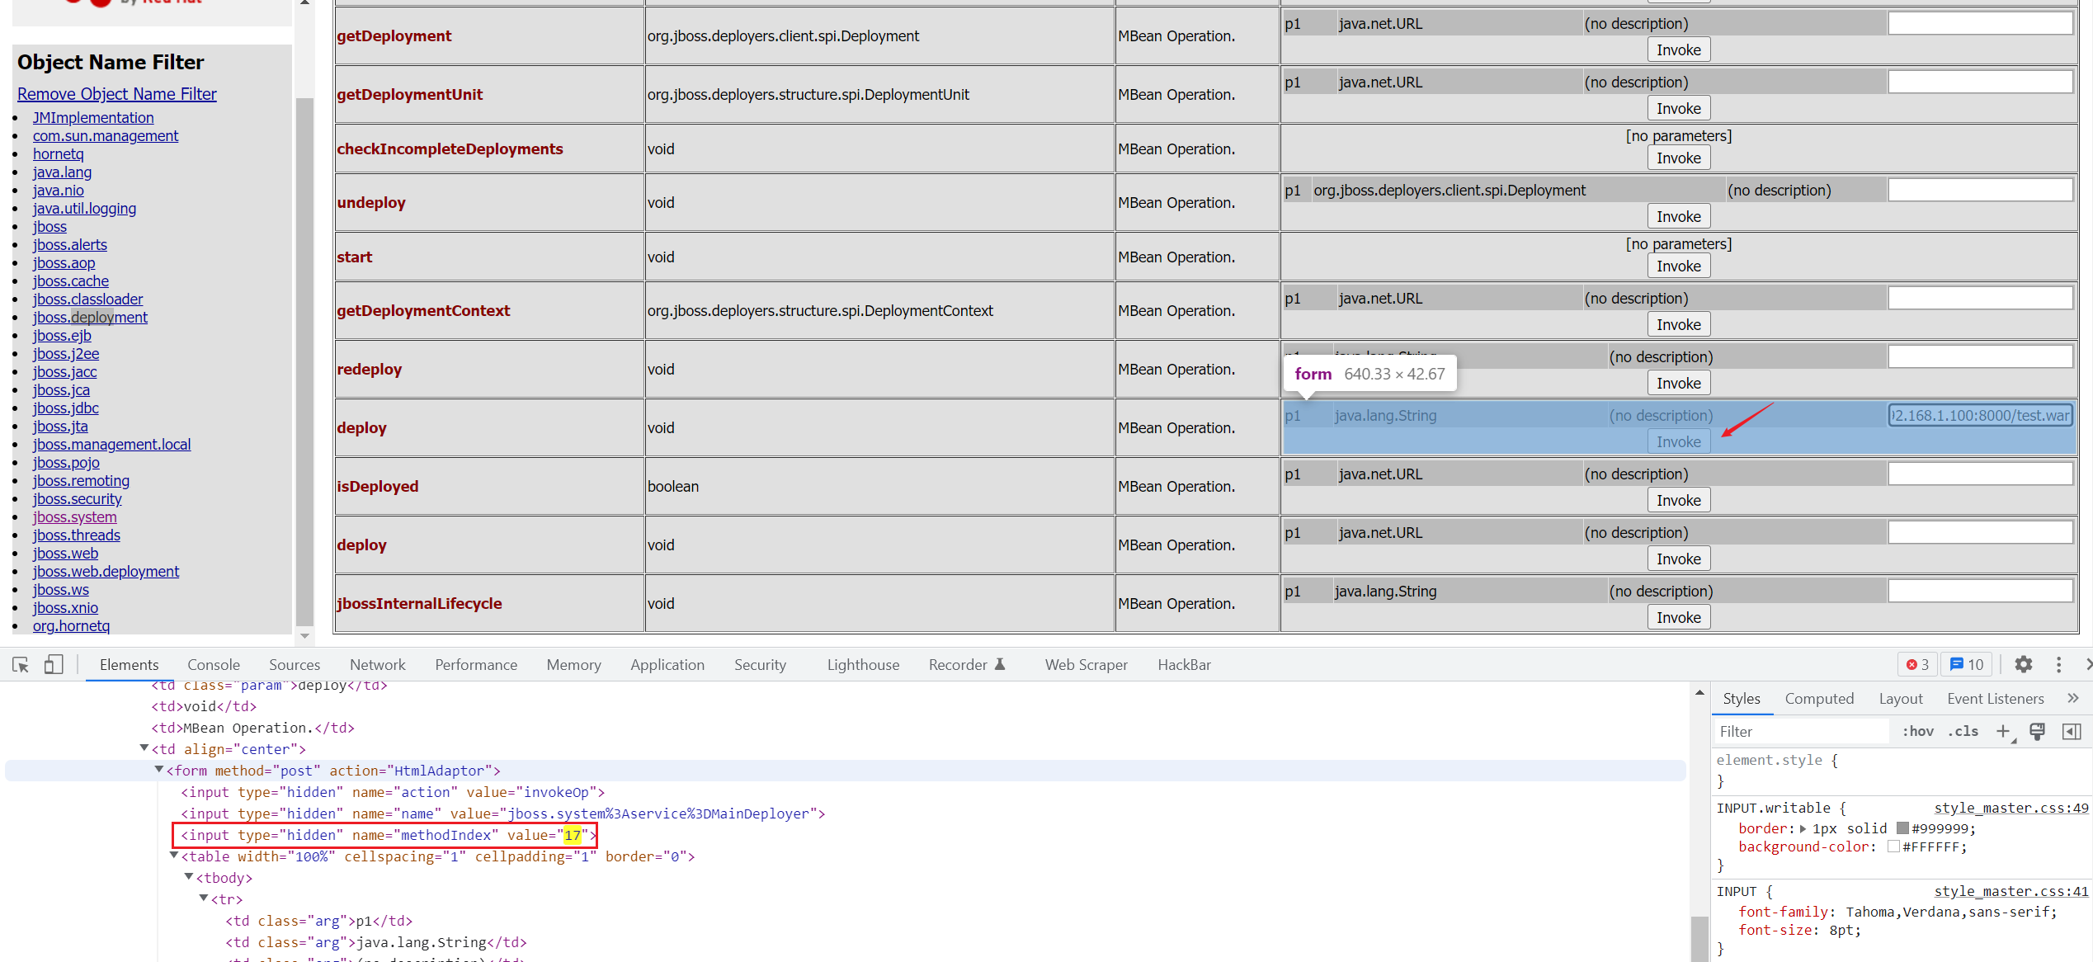The image size is (2093, 962).
Task: Show more Styles pane tabs chevron
Action: pos(2072,698)
